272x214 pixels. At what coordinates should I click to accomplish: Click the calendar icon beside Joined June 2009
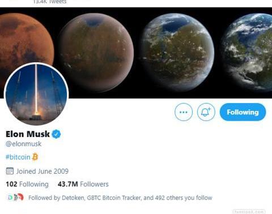pyautogui.click(x=10, y=171)
